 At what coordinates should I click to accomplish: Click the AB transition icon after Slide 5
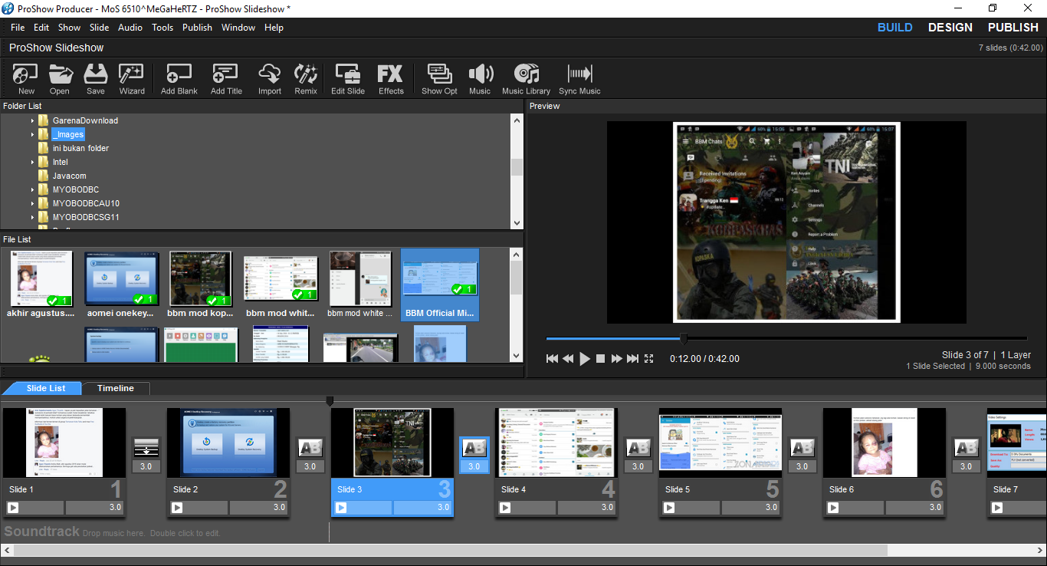[802, 448]
